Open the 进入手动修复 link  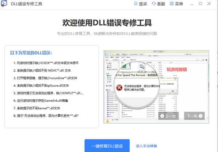[146, 146]
